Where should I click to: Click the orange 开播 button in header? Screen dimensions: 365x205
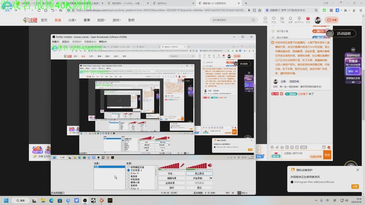pos(332,20)
